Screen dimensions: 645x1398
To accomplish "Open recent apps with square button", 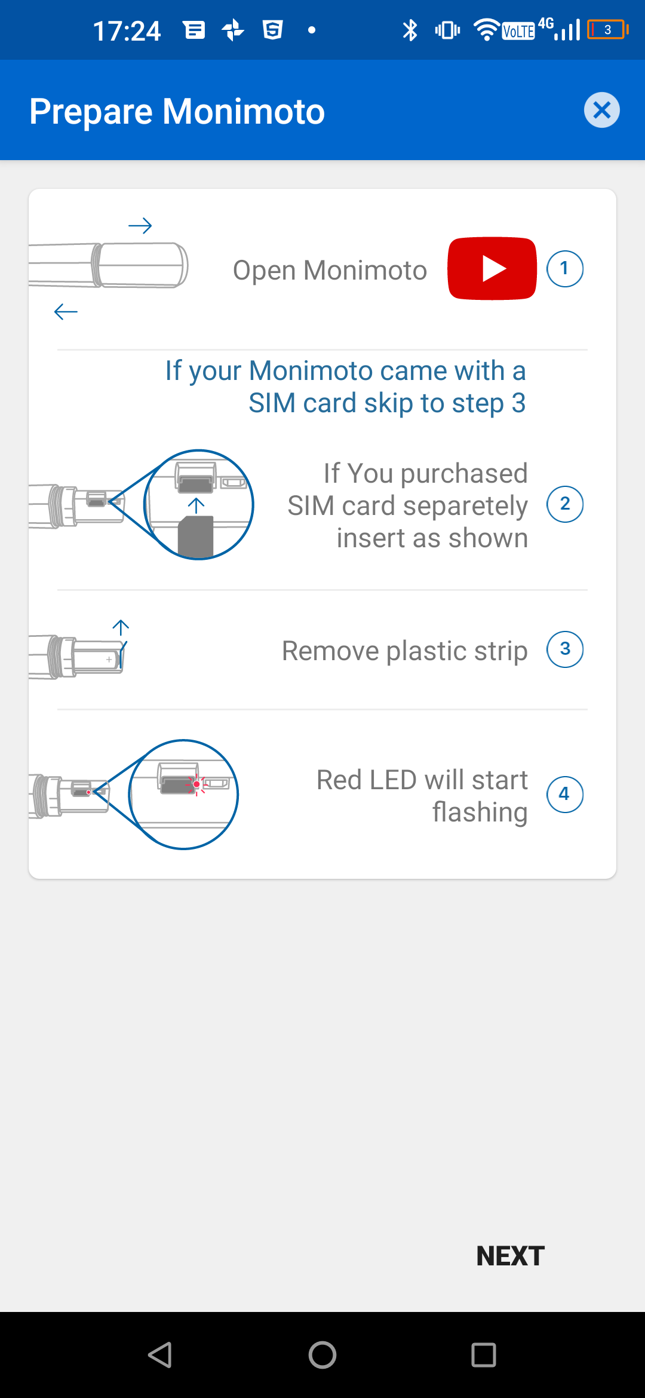I will (483, 1355).
